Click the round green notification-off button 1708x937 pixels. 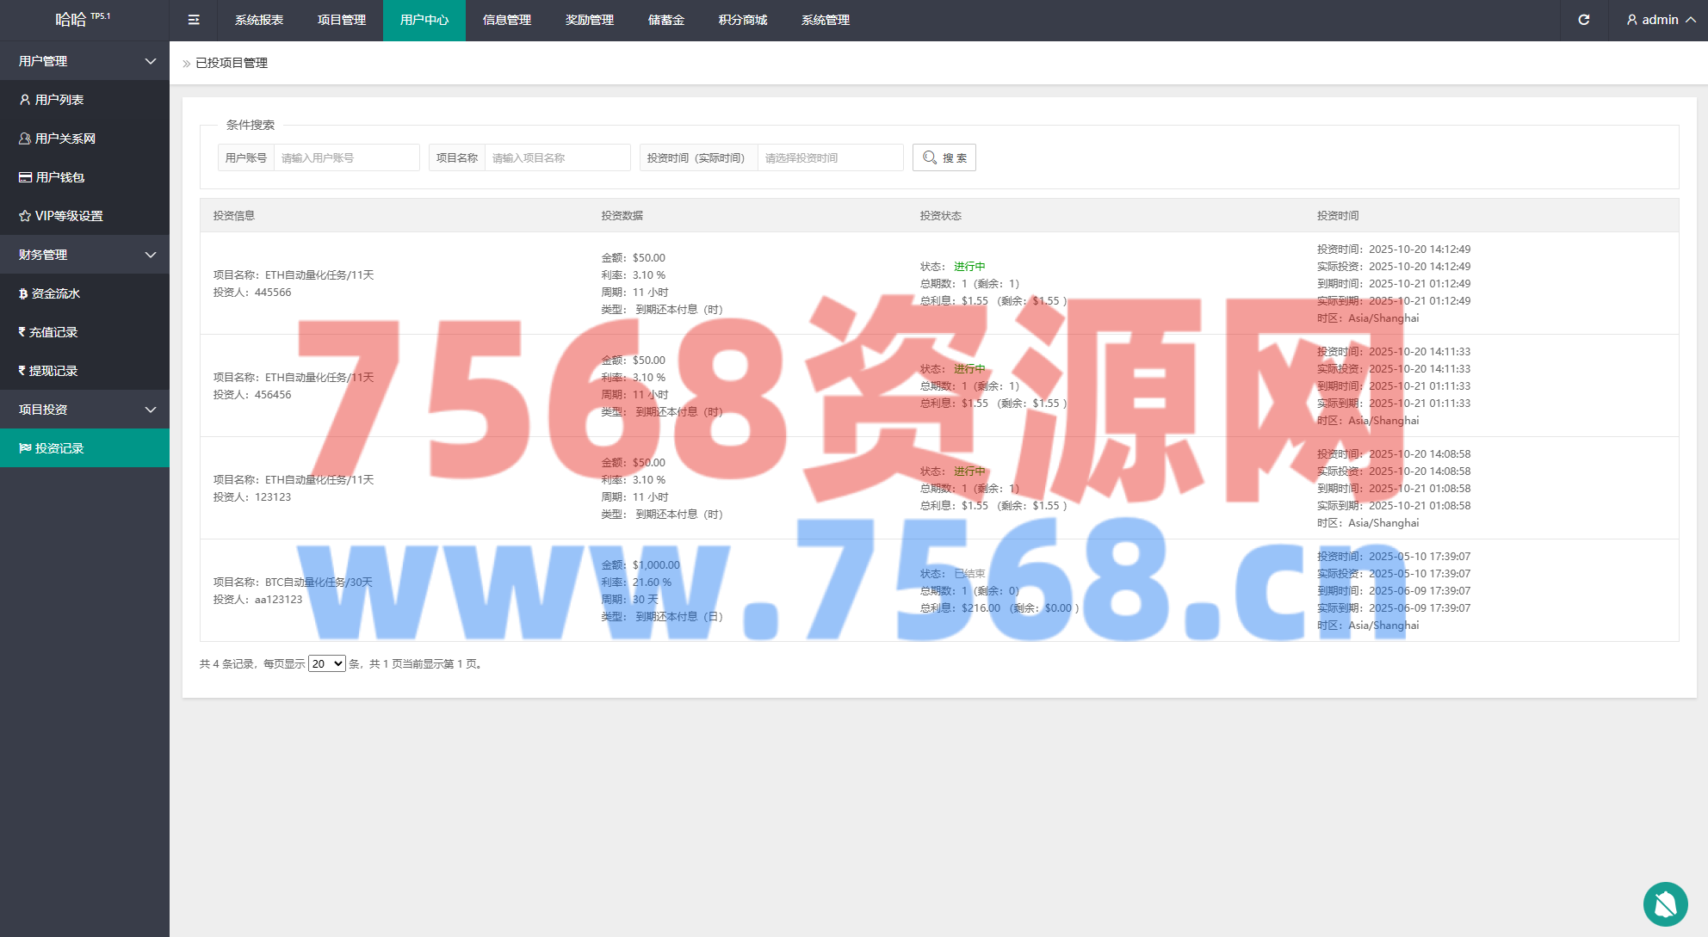(1665, 903)
